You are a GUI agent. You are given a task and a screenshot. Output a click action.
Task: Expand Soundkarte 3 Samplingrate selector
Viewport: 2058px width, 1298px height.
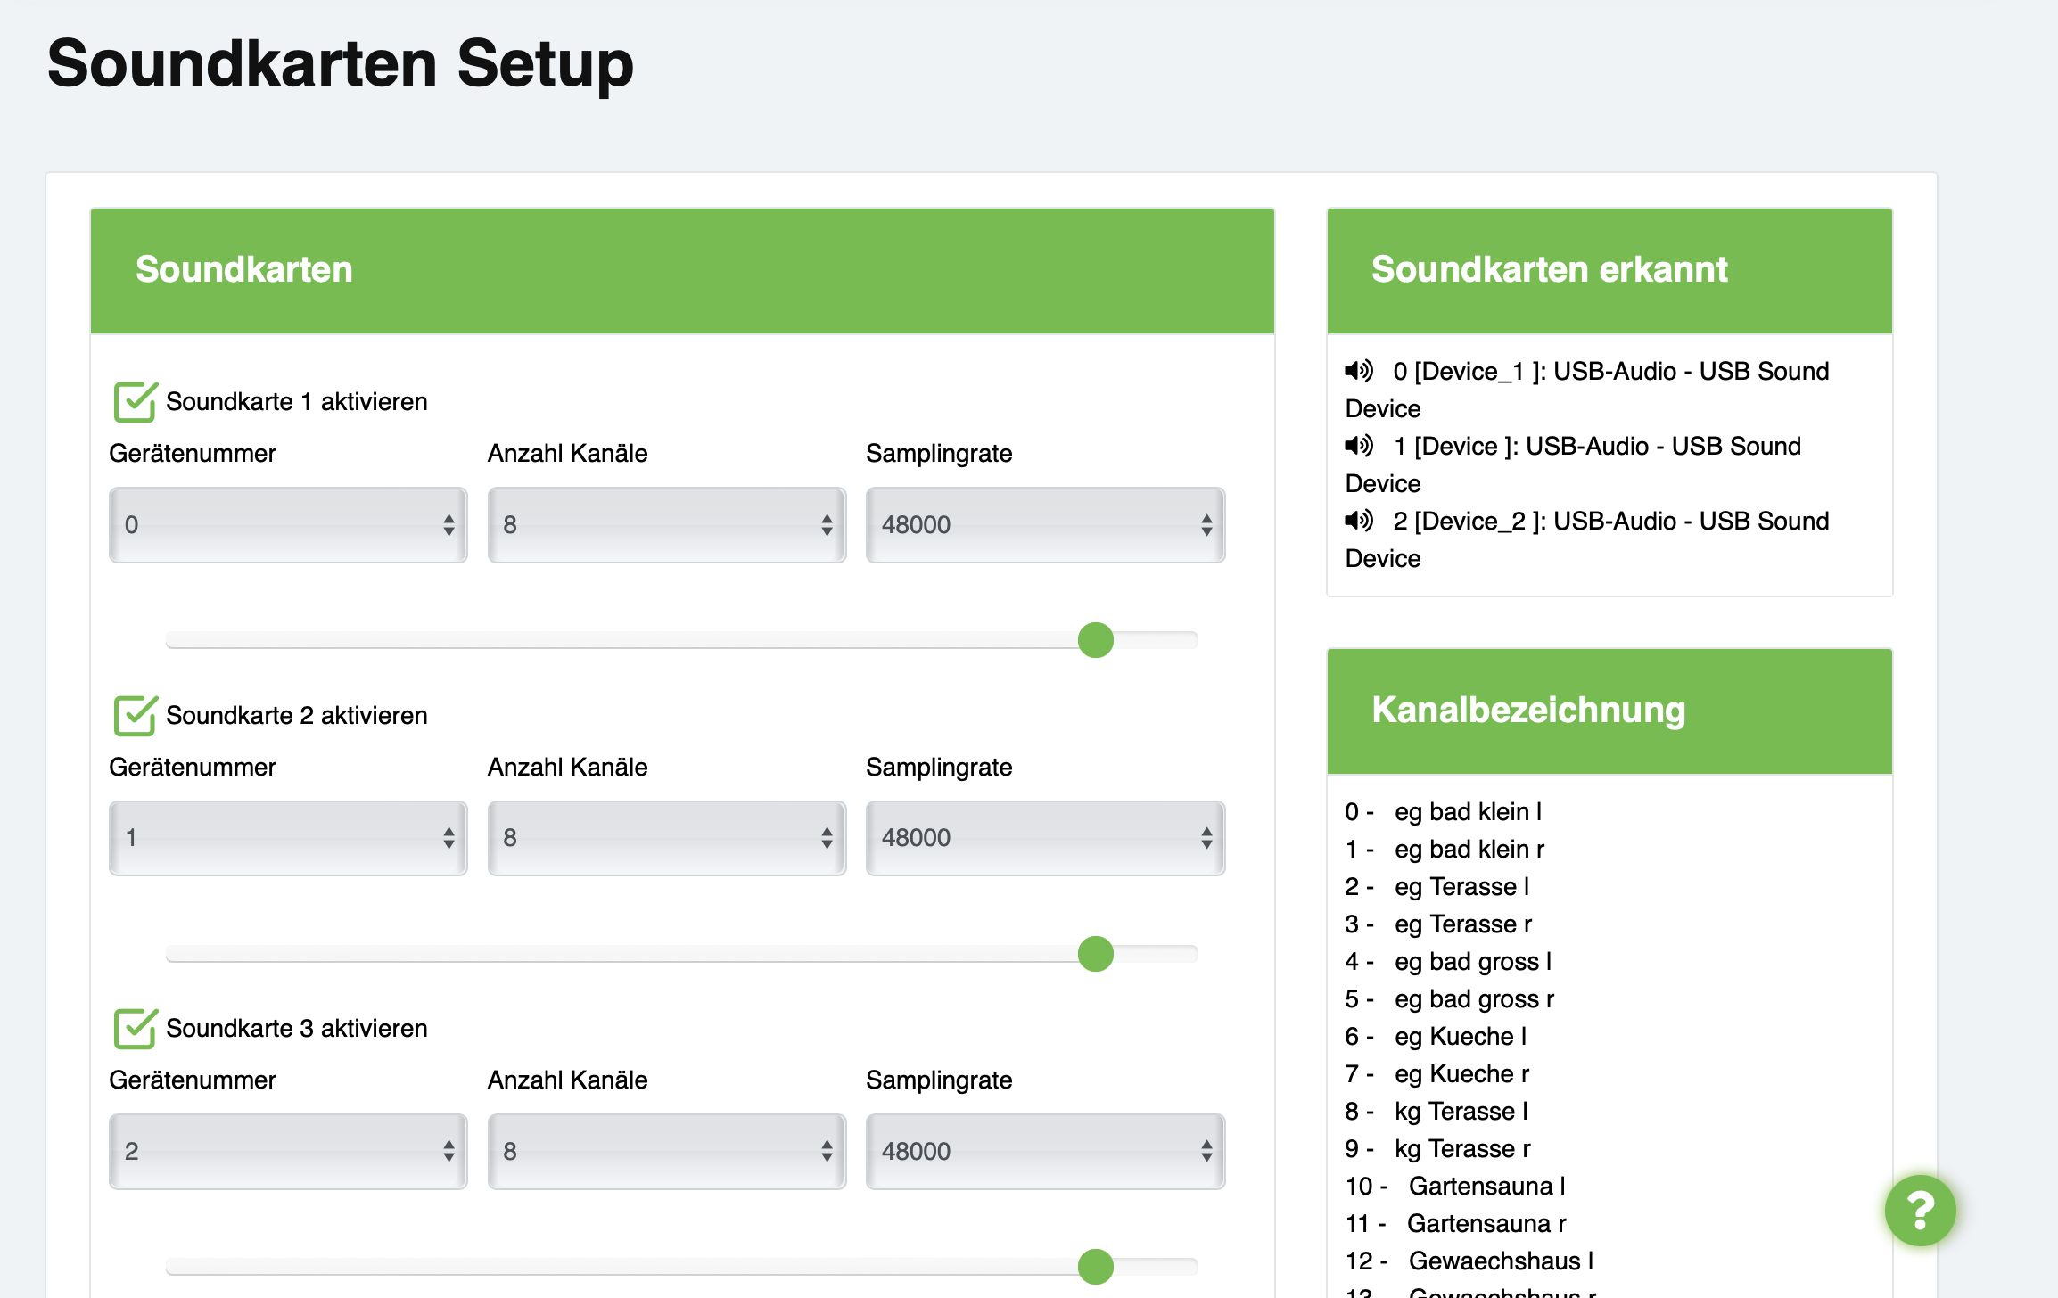(1045, 1152)
